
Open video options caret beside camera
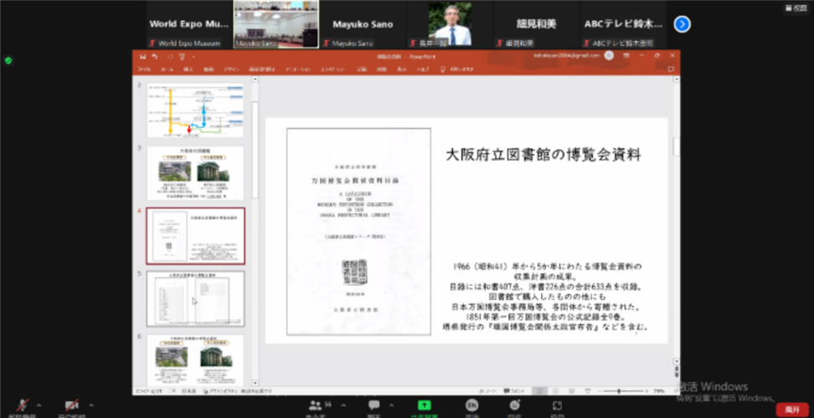(x=91, y=405)
